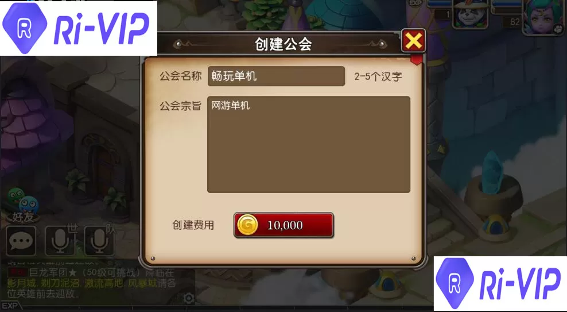Click the EXP bar label at bottom left

click(x=10, y=306)
